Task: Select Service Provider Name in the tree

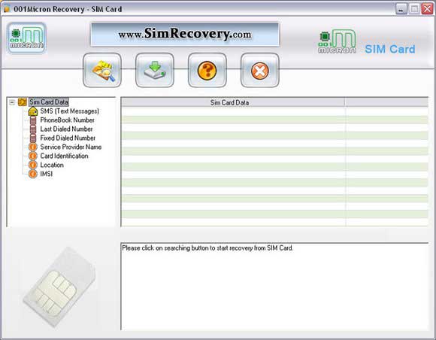Action: (x=71, y=147)
